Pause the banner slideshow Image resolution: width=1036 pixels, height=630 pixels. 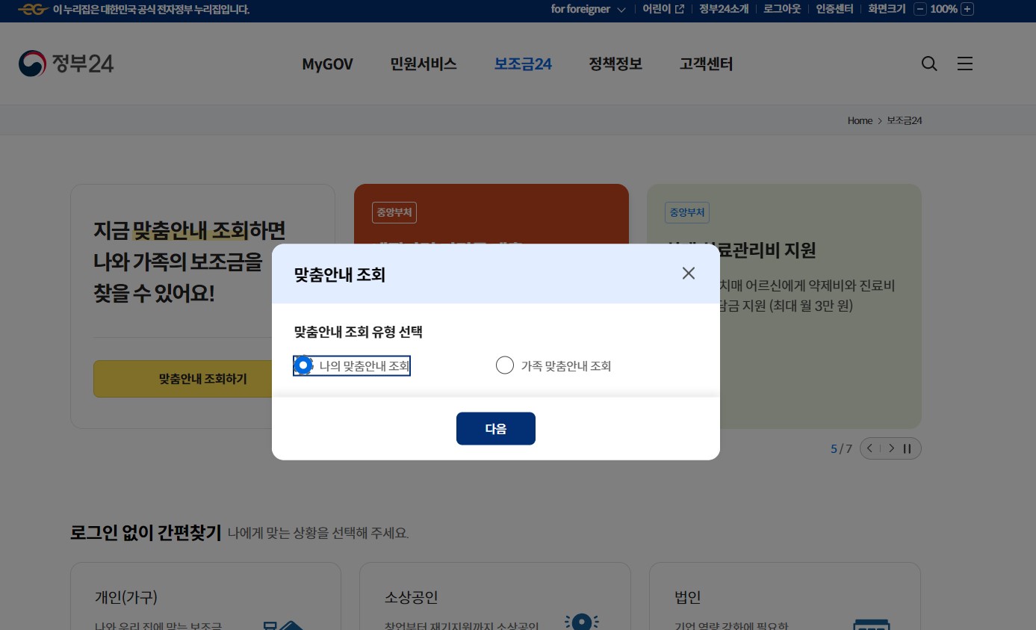coord(908,448)
